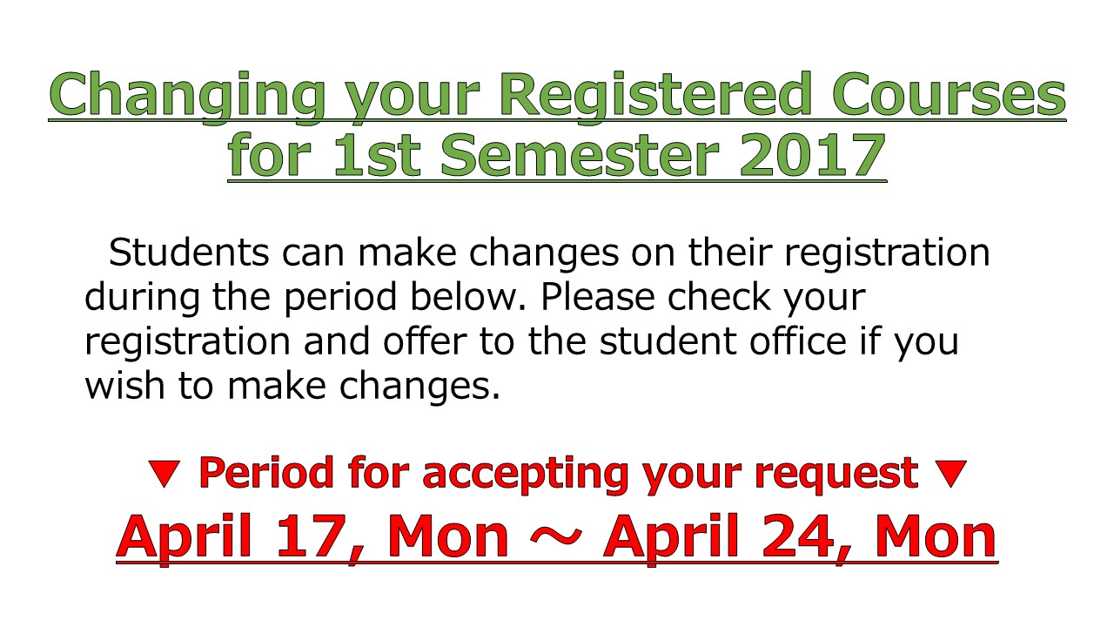Click the tilde between the two dates
Image resolution: width=1114 pixels, height=627 pixels.
pos(555,536)
